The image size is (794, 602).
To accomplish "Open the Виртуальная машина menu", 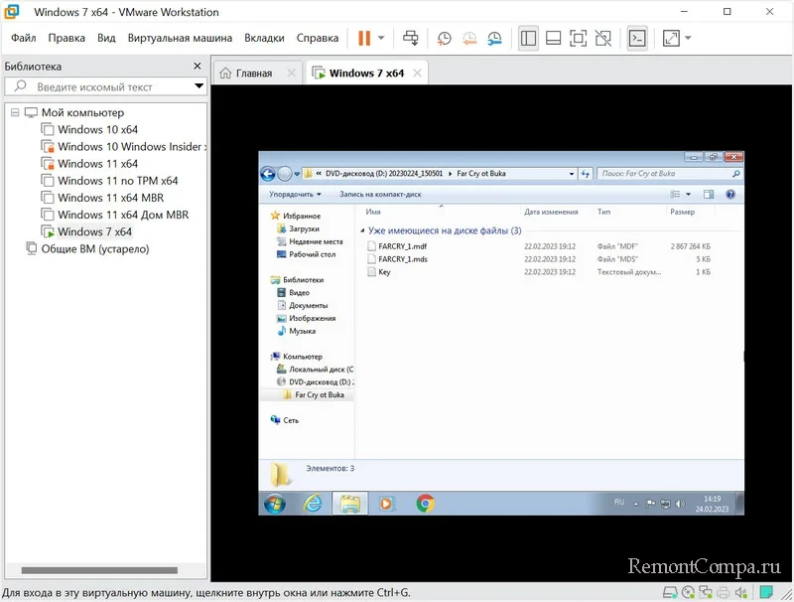I will [180, 38].
